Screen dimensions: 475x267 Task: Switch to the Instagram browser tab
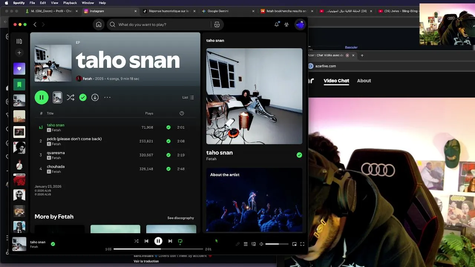pos(111,11)
